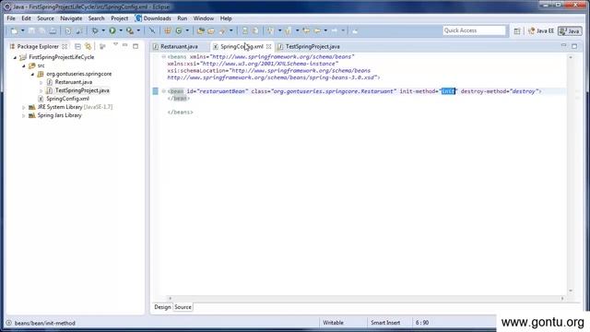
Task: Click the Print toolbar icon
Action: (53, 30)
